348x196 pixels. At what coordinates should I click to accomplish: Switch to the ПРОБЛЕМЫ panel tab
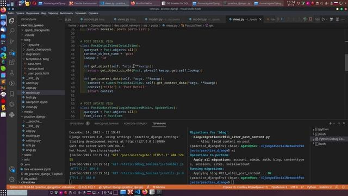click(77, 124)
